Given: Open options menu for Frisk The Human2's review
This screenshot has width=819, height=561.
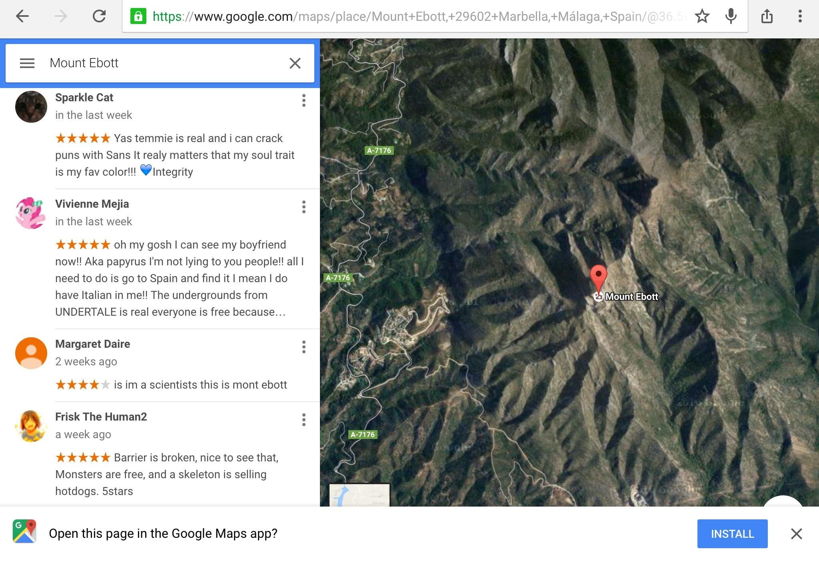Looking at the screenshot, I should pos(304,420).
